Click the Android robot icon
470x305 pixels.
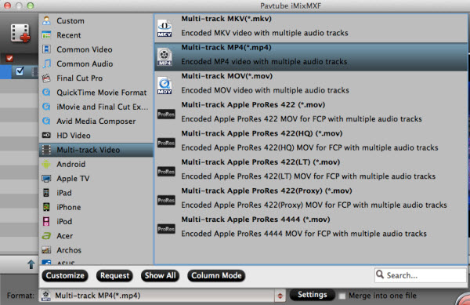(x=46, y=164)
